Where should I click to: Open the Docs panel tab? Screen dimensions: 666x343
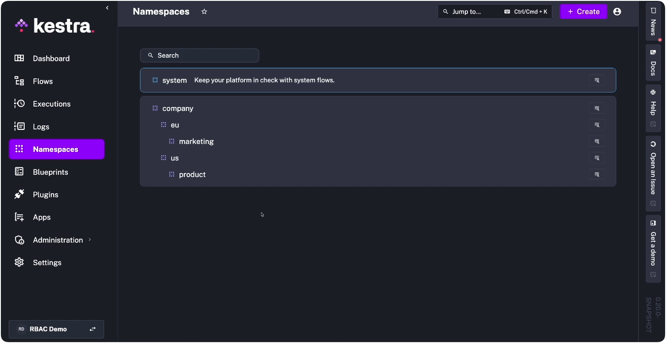pyautogui.click(x=653, y=62)
